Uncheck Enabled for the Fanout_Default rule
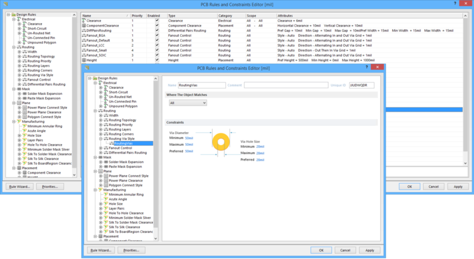474x259 pixels. click(156, 41)
